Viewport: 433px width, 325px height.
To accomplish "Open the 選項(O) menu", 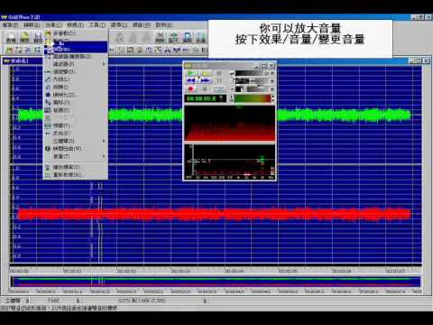I will (119, 25).
